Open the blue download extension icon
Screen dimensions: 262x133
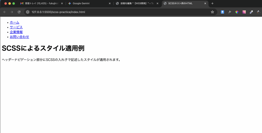(x=223, y=12)
